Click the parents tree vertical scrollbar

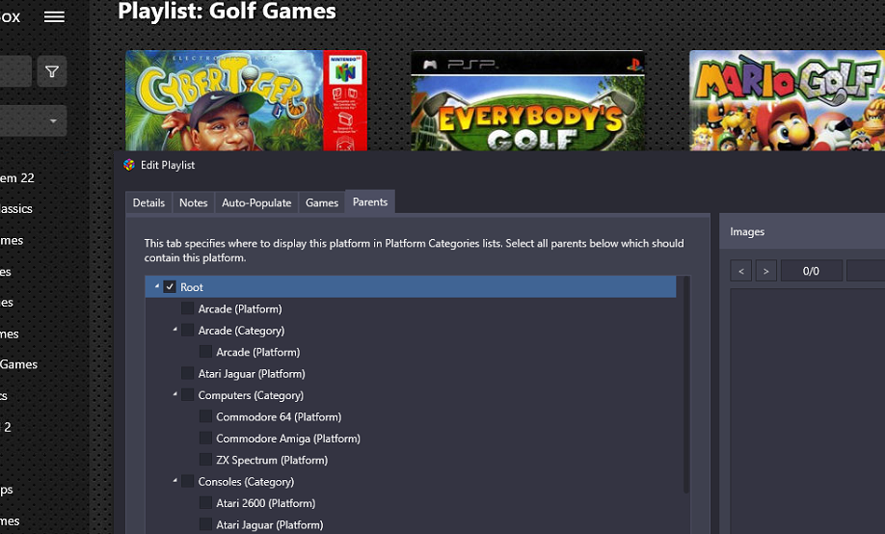pyautogui.click(x=686, y=384)
